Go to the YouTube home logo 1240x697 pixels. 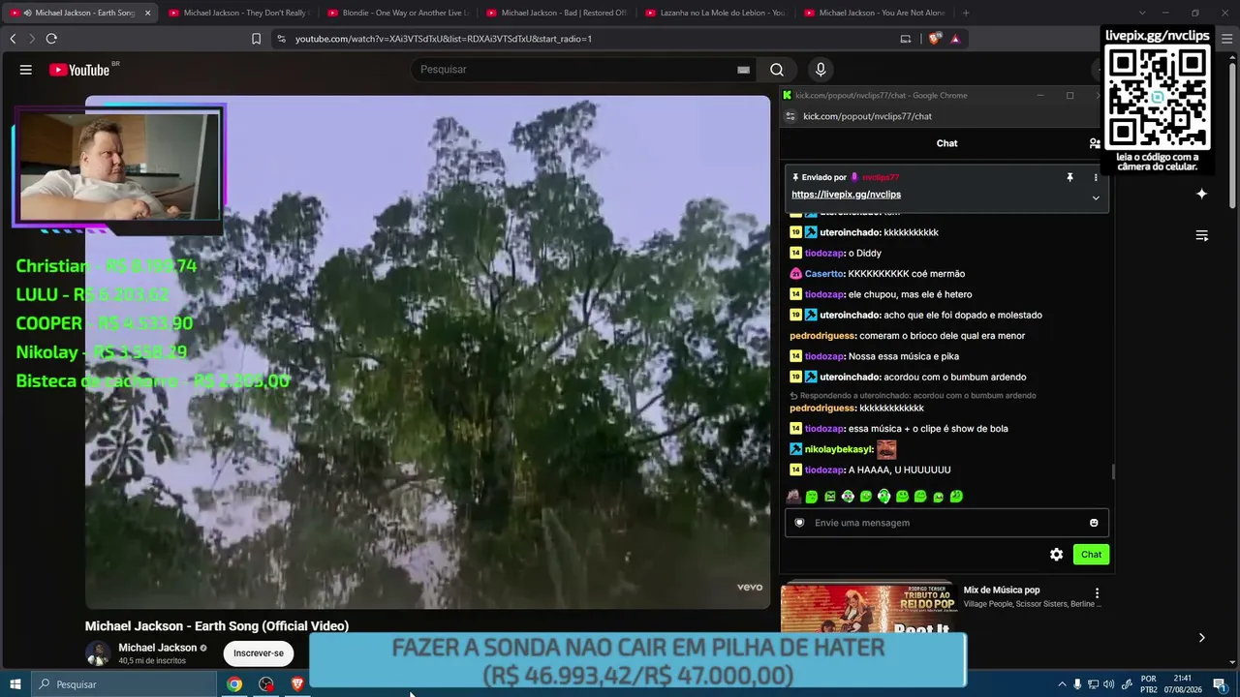coord(79,70)
